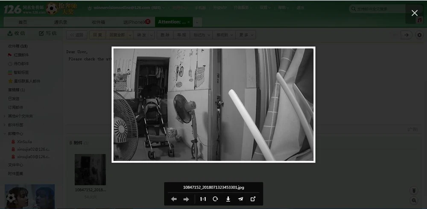The height and width of the screenshot is (209, 427).
Task: Open the mail view settings gear
Action: [x=419, y=35]
